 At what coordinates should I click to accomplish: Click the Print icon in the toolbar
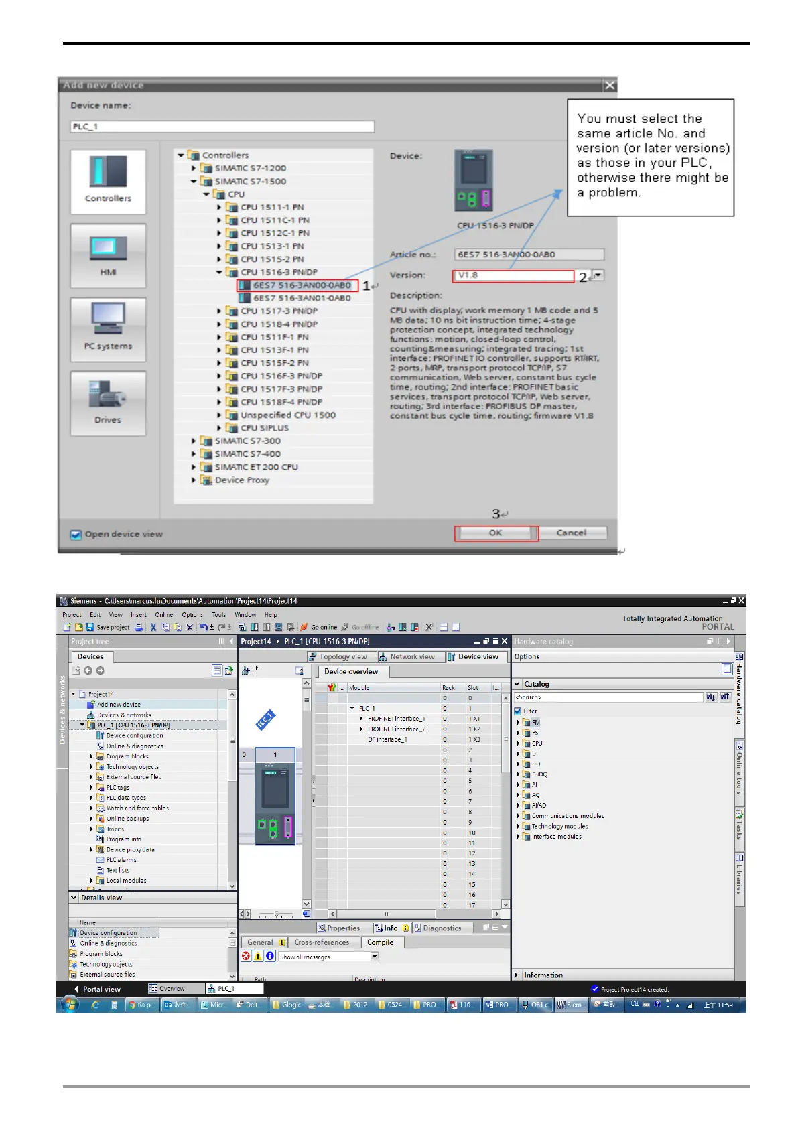click(x=139, y=628)
